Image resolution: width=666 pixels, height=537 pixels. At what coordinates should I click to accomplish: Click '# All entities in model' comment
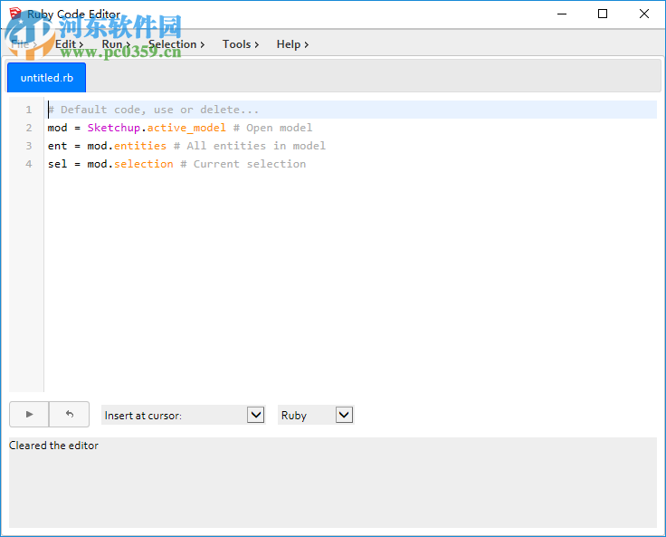click(250, 146)
